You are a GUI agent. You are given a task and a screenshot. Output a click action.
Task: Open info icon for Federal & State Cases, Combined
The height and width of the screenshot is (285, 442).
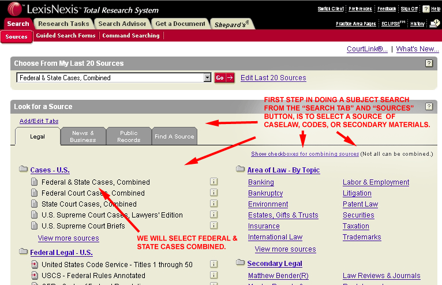click(x=213, y=182)
